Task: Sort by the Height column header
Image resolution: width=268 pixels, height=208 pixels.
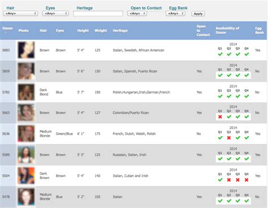Action: tap(83, 31)
